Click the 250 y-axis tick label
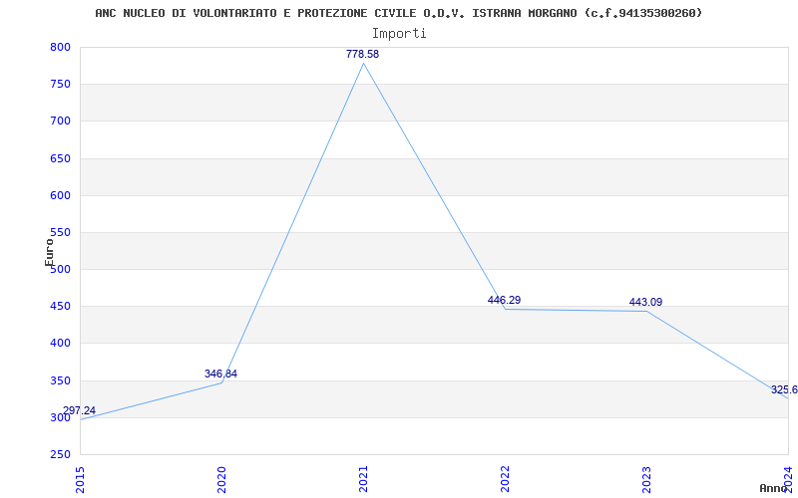 click(60, 455)
